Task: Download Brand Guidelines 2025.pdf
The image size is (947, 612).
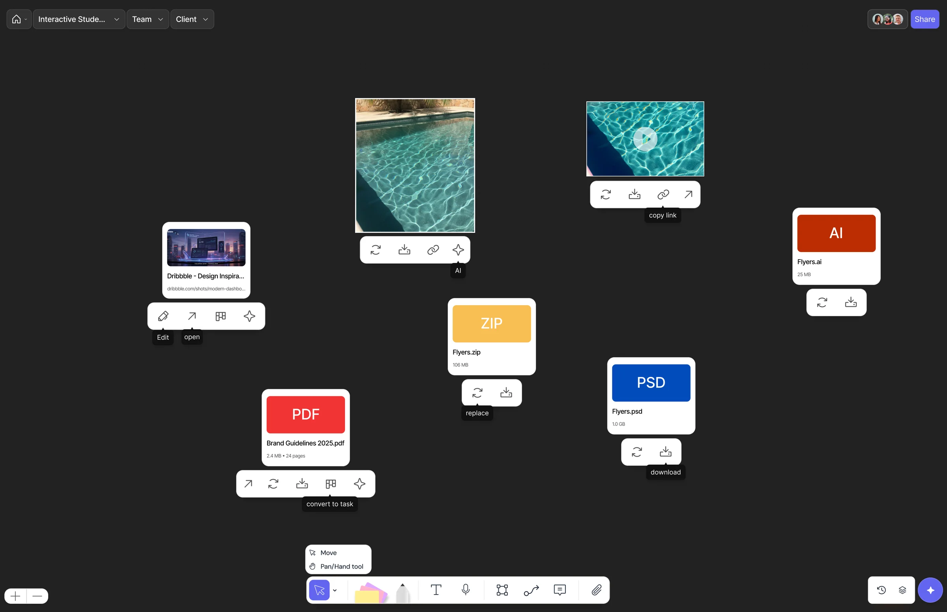Action: click(302, 483)
